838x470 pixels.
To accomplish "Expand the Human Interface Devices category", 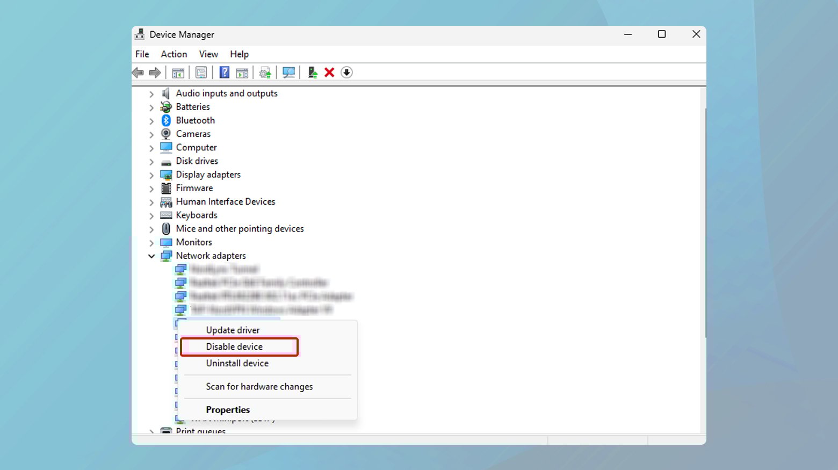I will tap(151, 201).
